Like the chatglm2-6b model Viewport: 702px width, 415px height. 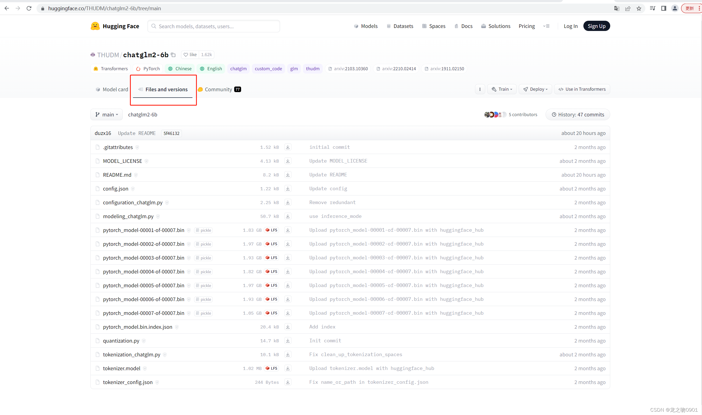tap(190, 54)
